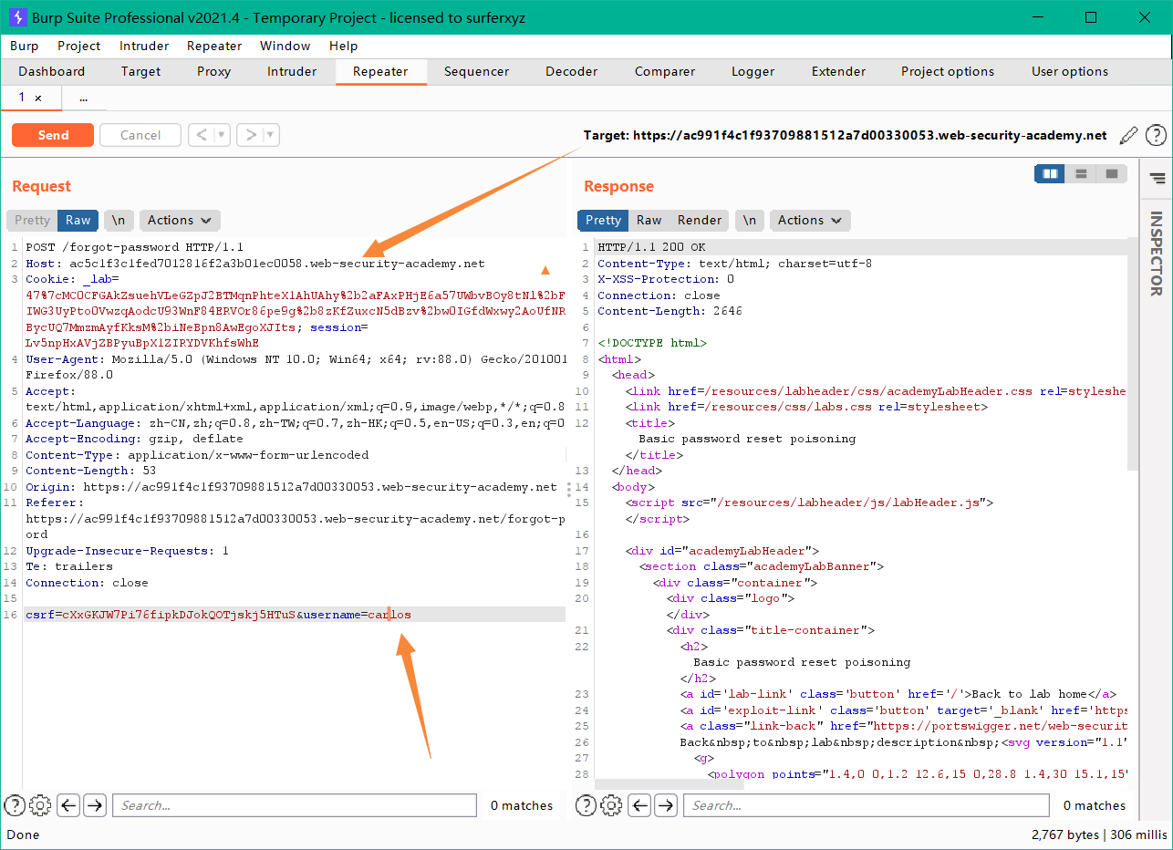1173x850 pixels.
Task: Open the Project menu
Action: click(x=79, y=46)
